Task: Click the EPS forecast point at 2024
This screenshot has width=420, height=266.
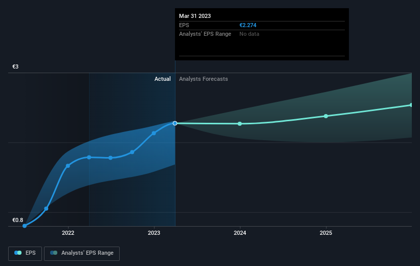Action: [240, 124]
